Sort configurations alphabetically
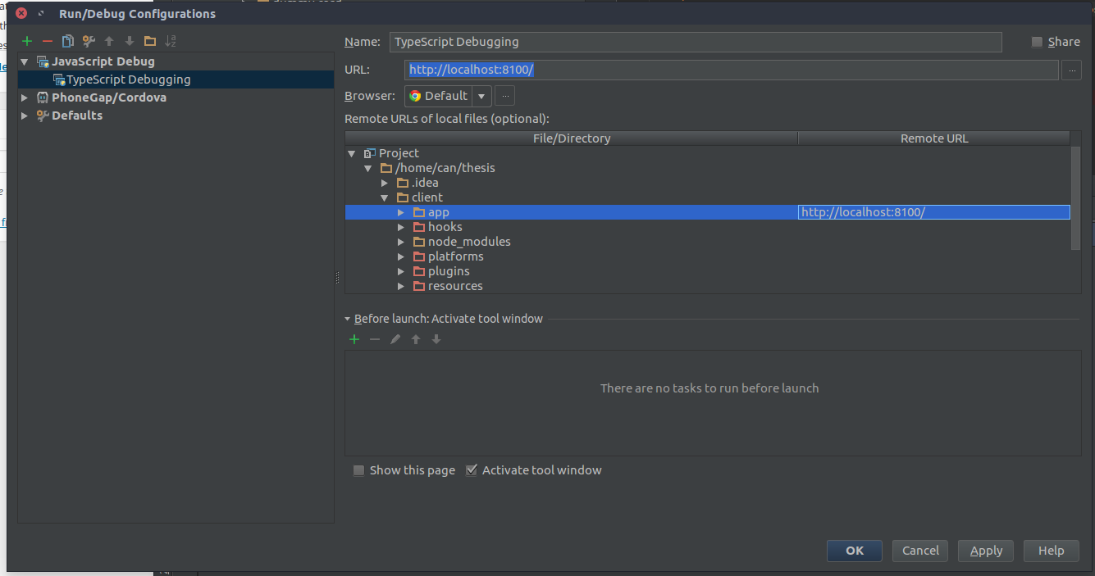 pos(171,41)
